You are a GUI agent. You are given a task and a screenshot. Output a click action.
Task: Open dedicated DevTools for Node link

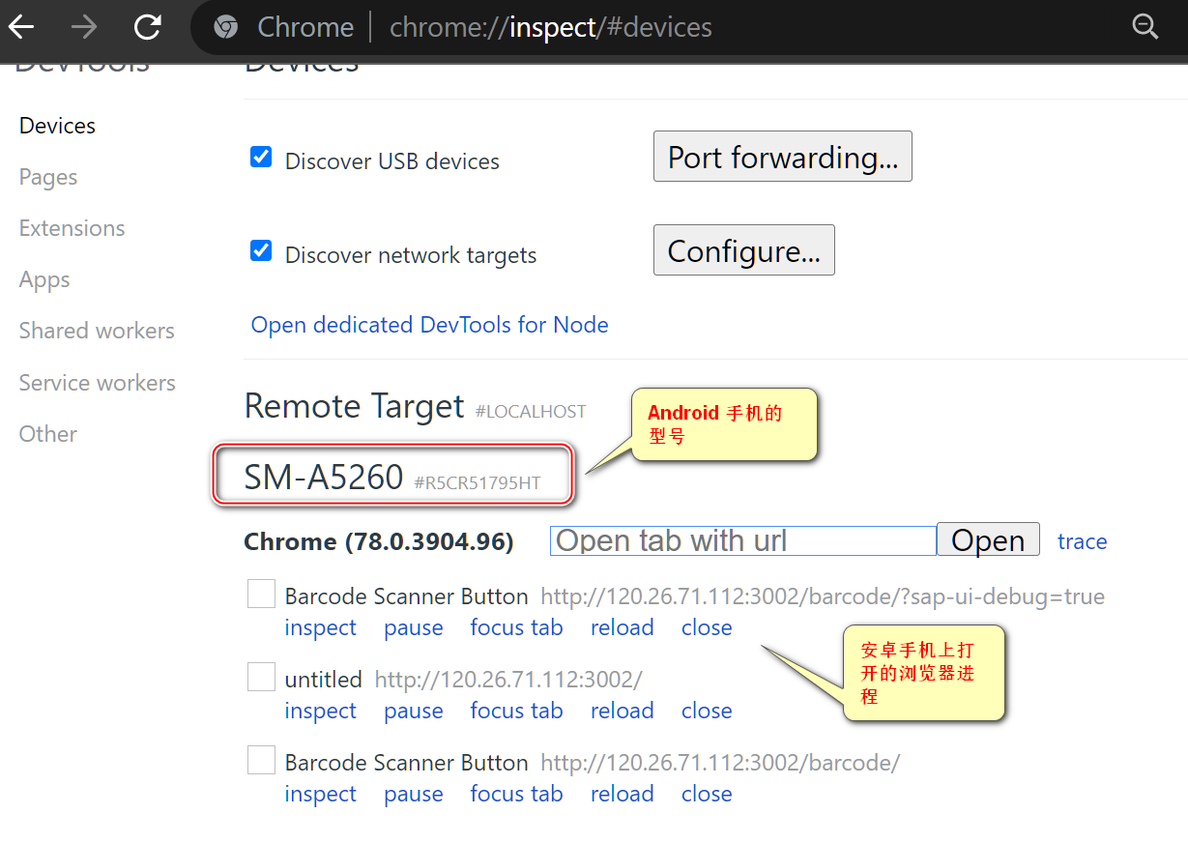pyautogui.click(x=430, y=325)
